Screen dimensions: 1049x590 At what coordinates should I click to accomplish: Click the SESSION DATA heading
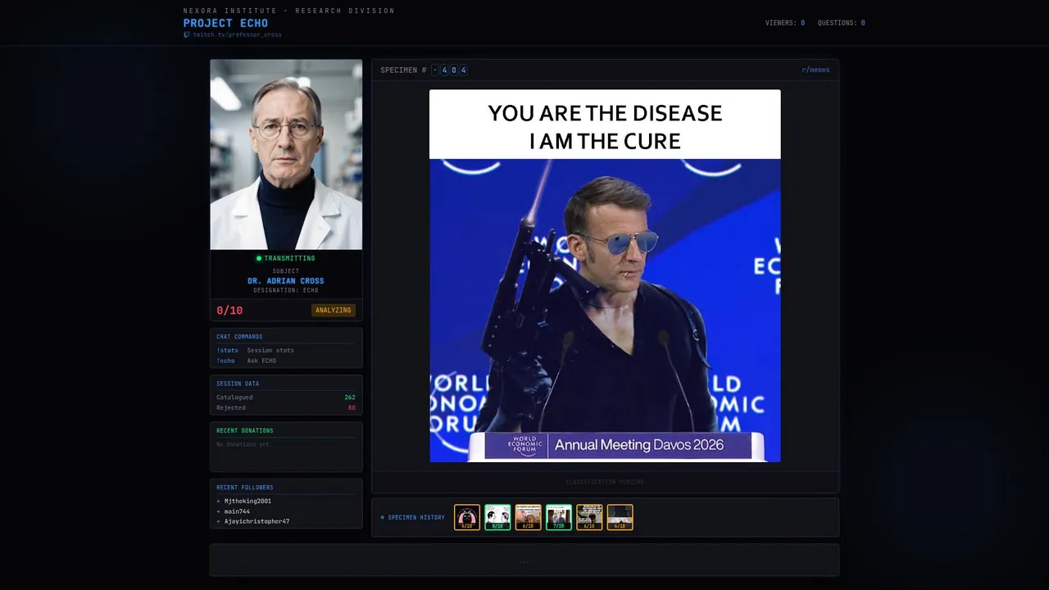point(238,383)
